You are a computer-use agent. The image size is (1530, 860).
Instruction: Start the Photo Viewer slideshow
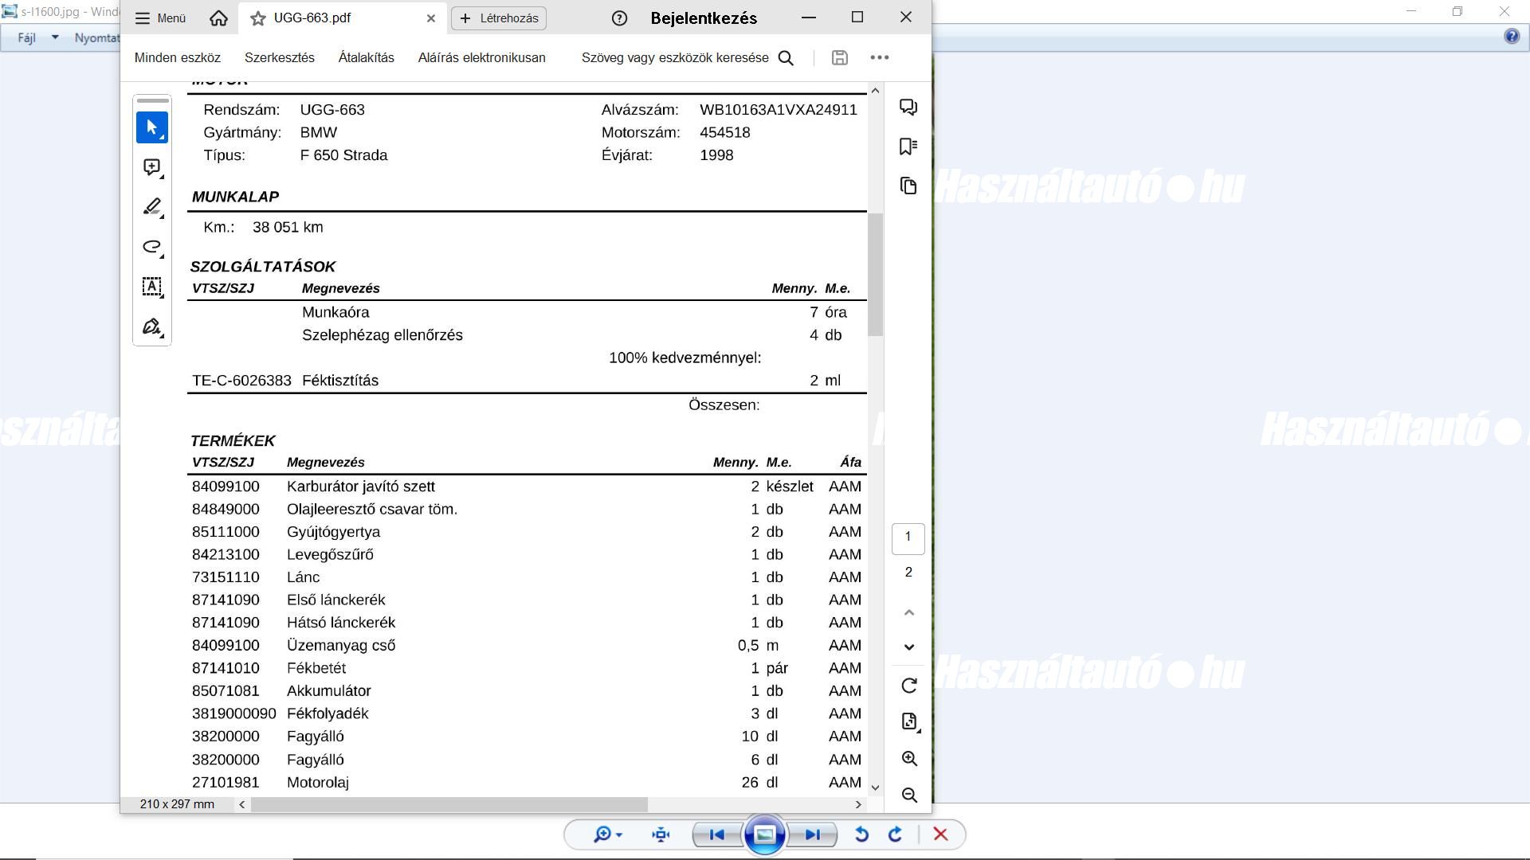[764, 835]
